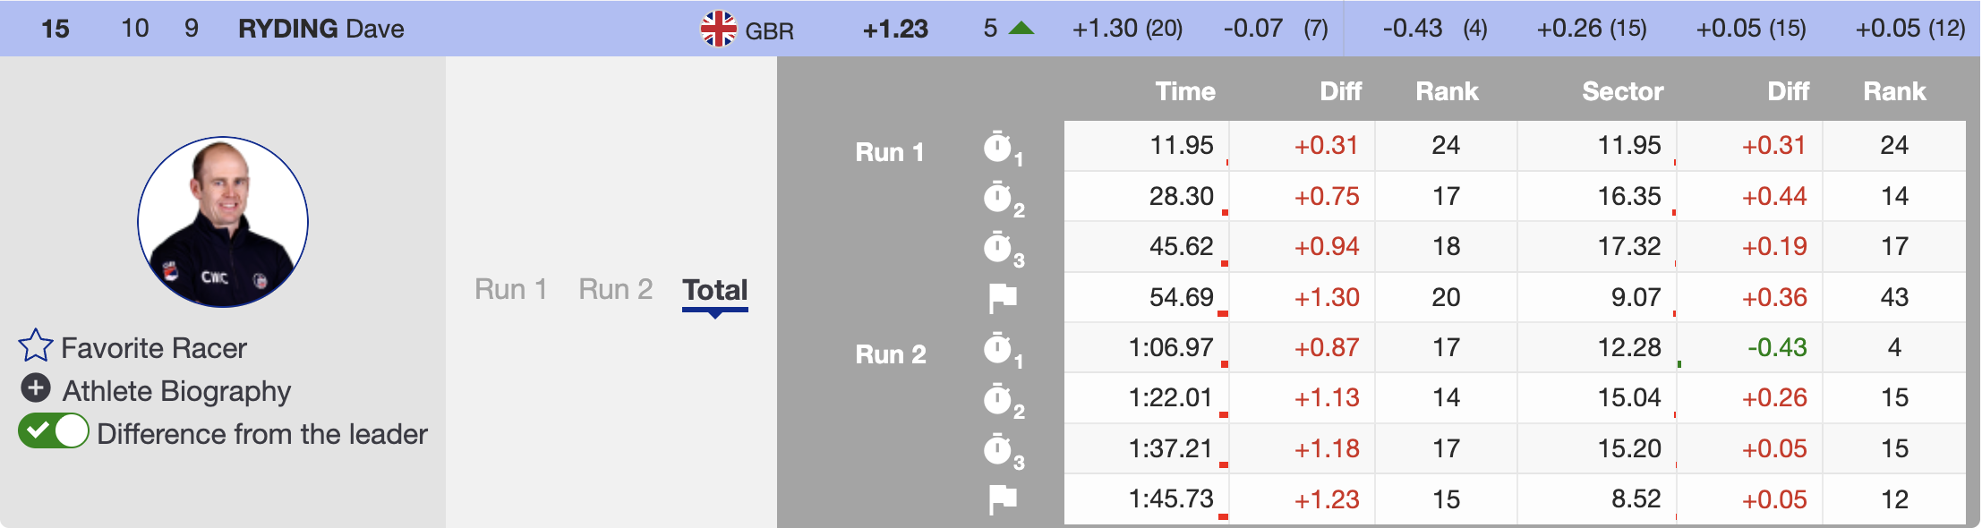
Task: Click the Athlete Biography plus icon
Action: click(36, 388)
